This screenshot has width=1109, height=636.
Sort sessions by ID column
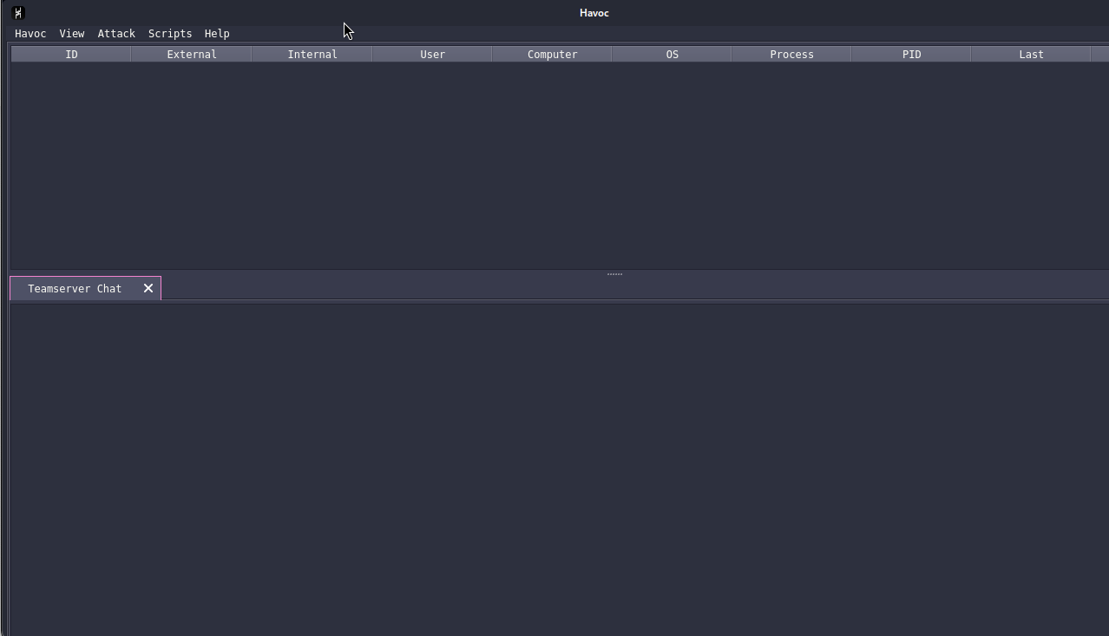tap(71, 55)
